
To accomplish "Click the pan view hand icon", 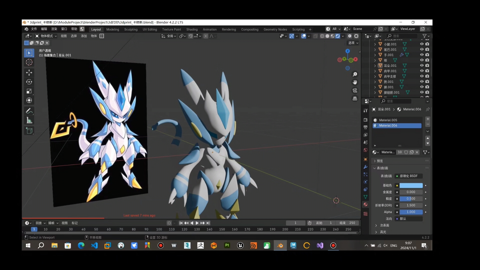I will tap(355, 82).
